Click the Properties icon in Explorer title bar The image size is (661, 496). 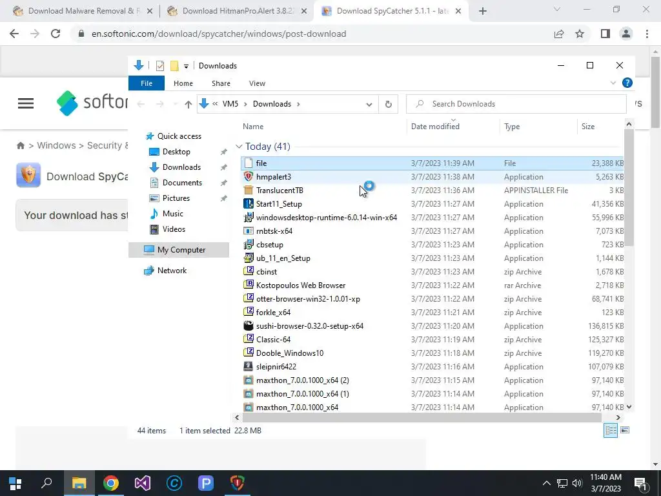(160, 66)
